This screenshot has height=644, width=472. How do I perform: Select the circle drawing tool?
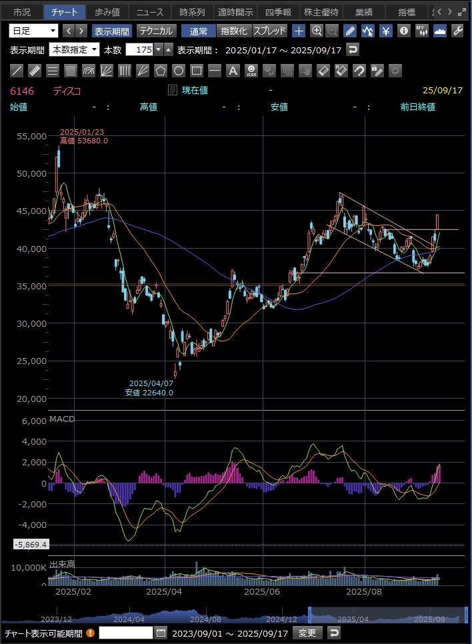click(179, 70)
